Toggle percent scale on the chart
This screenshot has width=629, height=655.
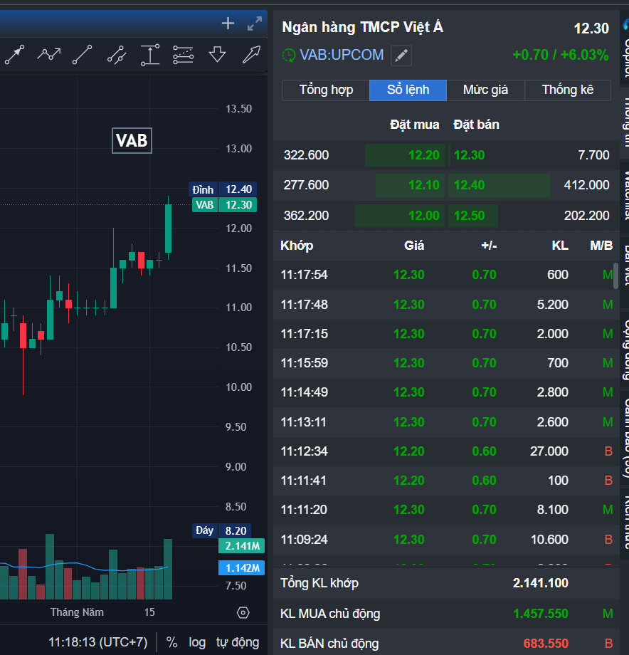coord(171,641)
